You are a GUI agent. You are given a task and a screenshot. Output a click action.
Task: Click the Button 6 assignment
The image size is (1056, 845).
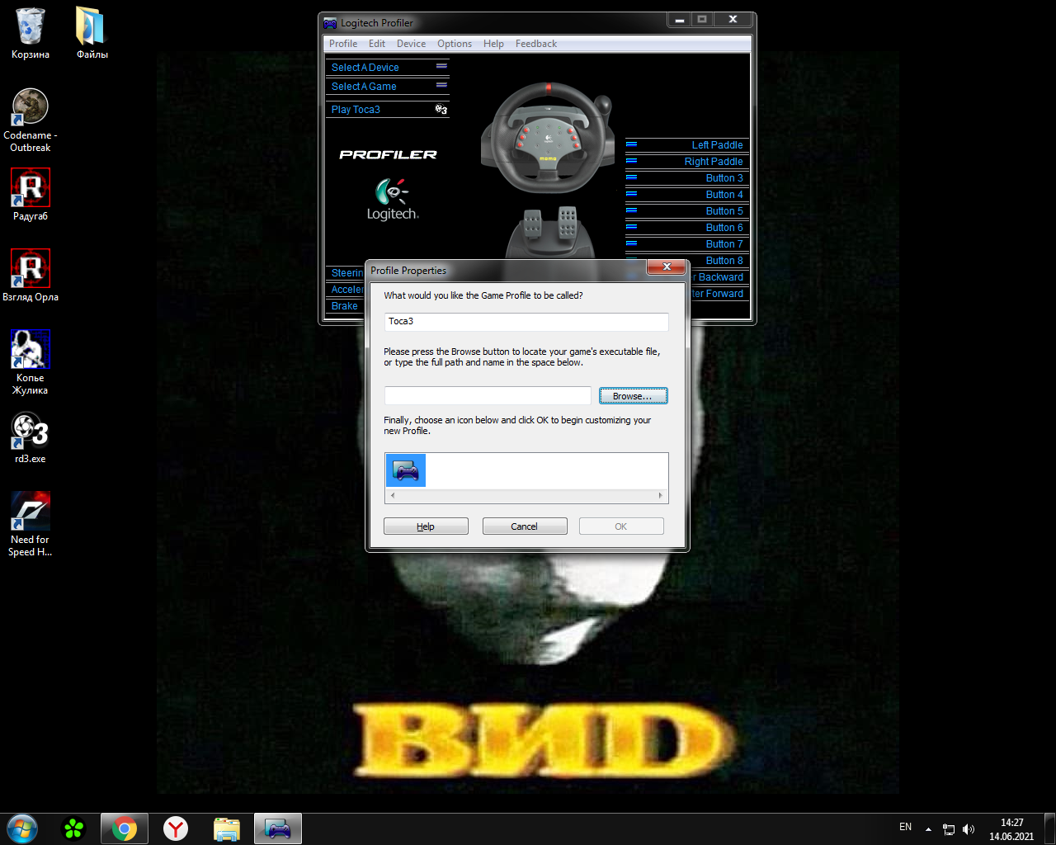[724, 228]
